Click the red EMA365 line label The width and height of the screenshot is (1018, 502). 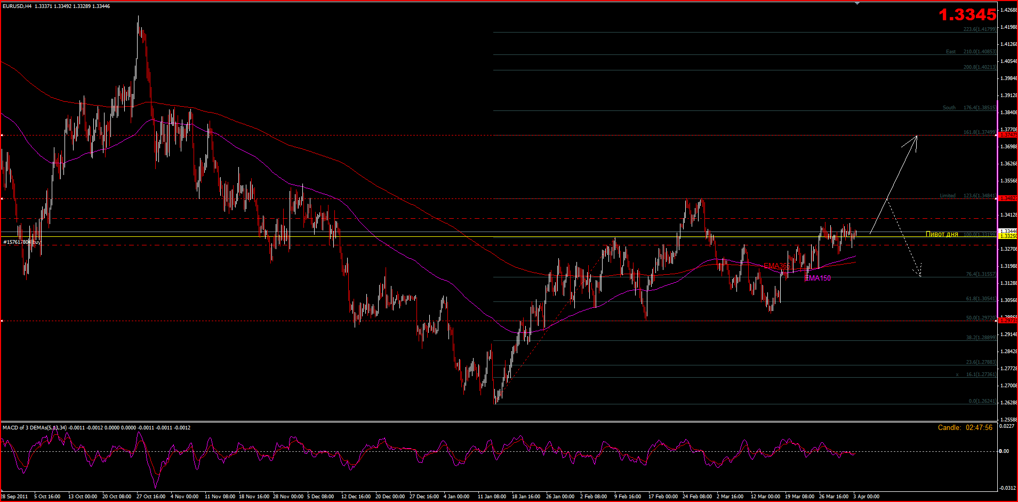pos(777,266)
